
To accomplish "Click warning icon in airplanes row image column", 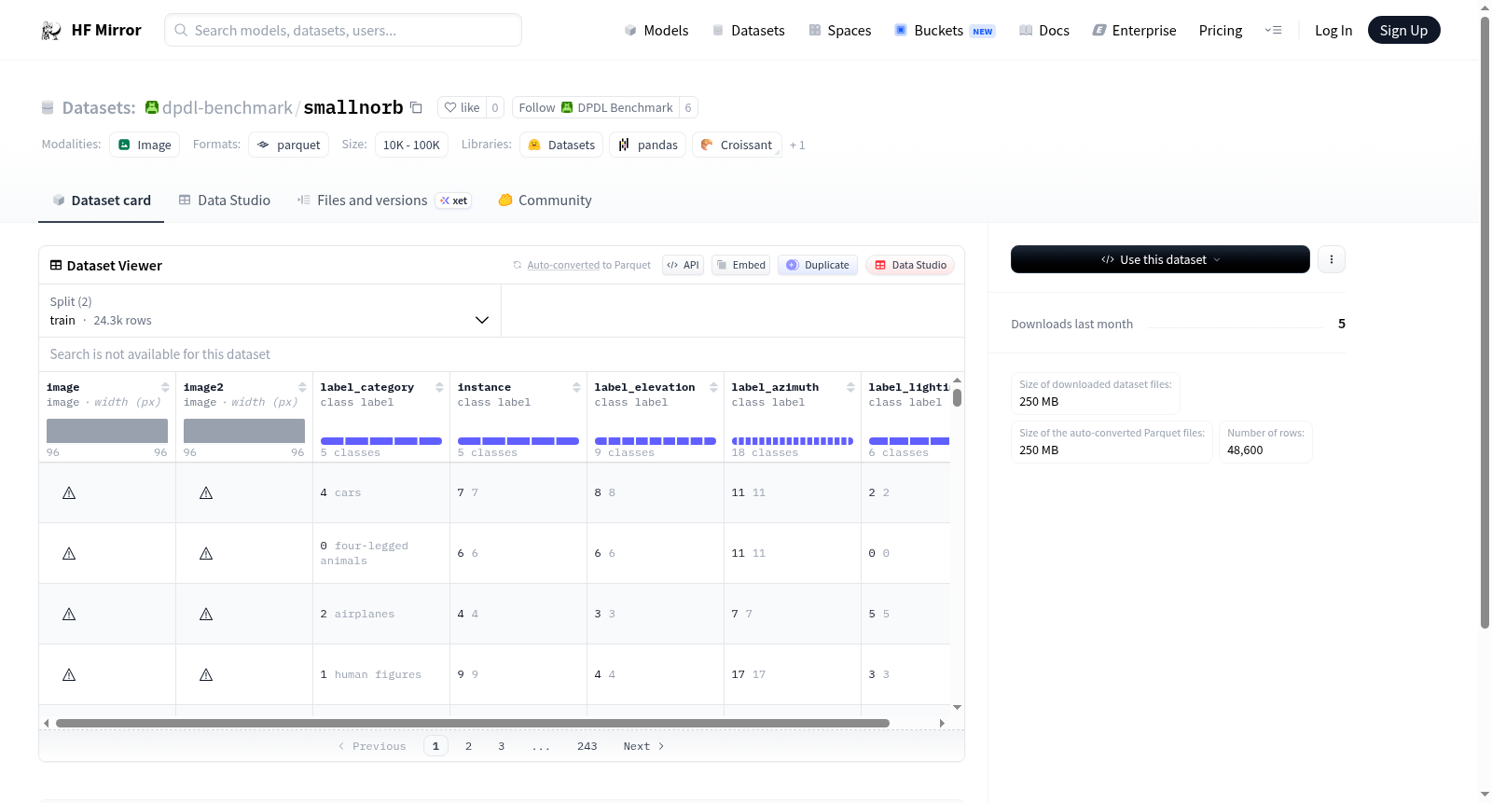I will point(69,614).
